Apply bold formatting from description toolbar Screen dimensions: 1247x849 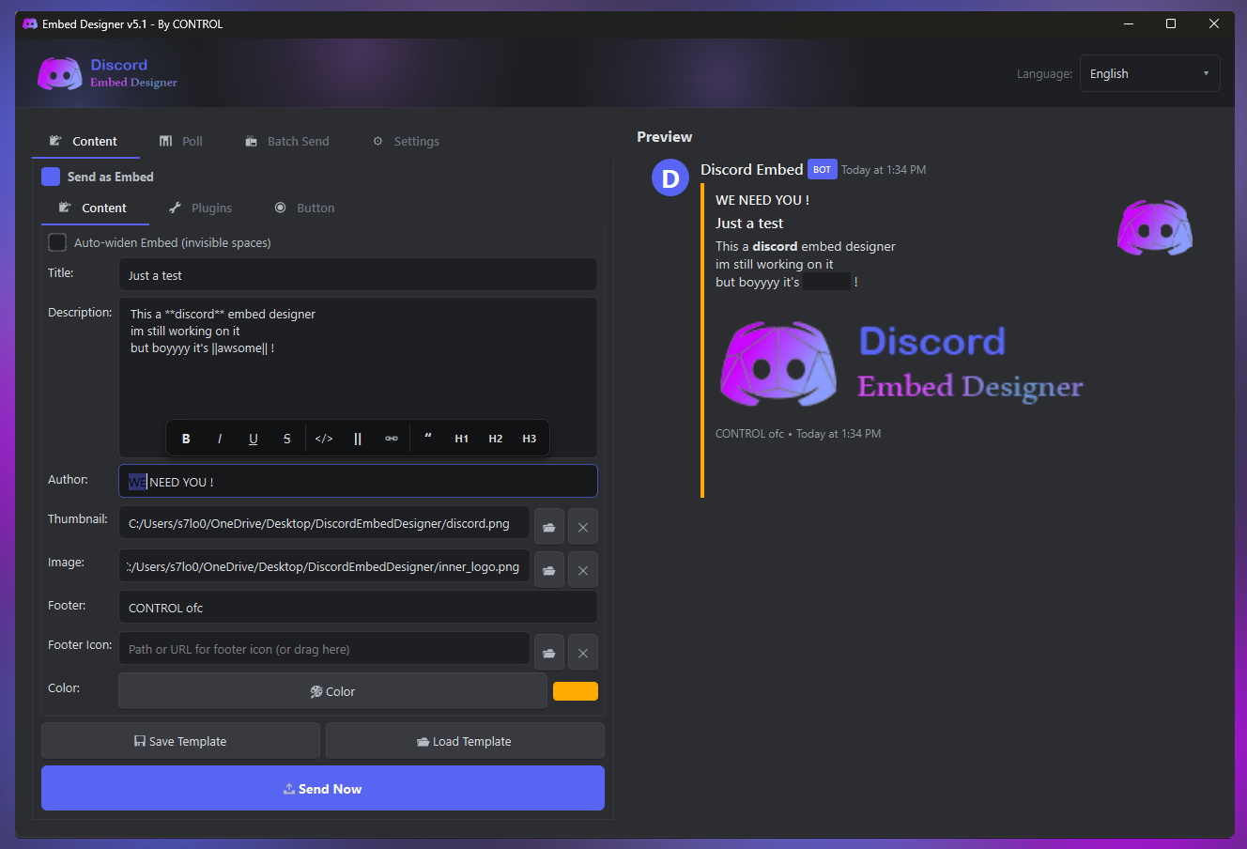(x=186, y=439)
